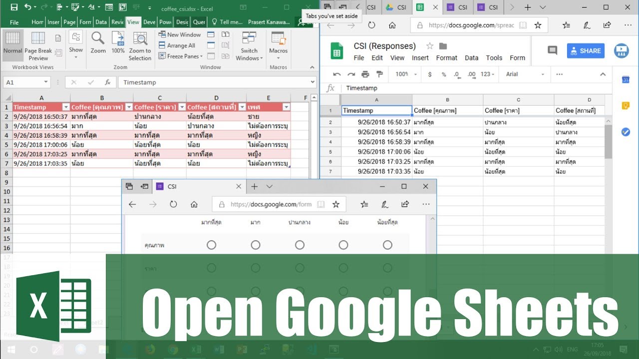The width and height of the screenshot is (639, 359).
Task: Choose Zoom to Selection in Excel ribbon
Action: tap(140, 46)
